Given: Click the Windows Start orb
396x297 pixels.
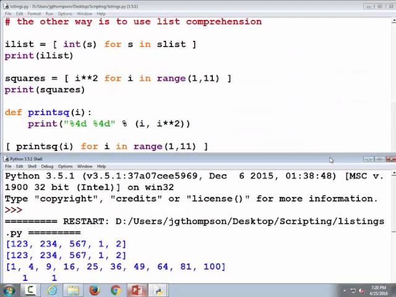Looking at the screenshot, I should pyautogui.click(x=9, y=290).
